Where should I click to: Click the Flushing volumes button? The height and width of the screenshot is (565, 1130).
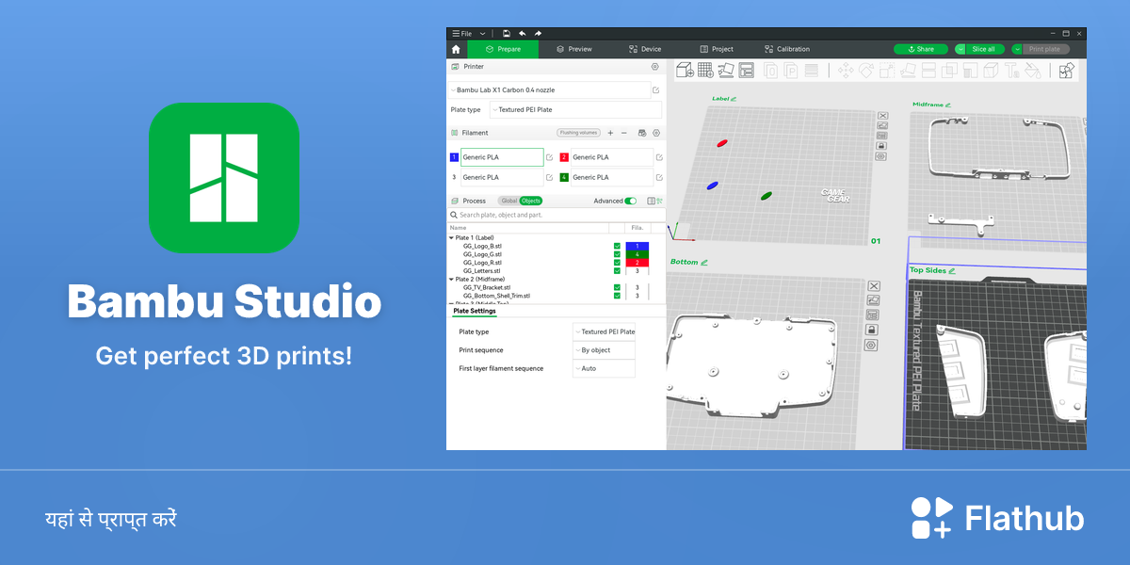click(578, 133)
